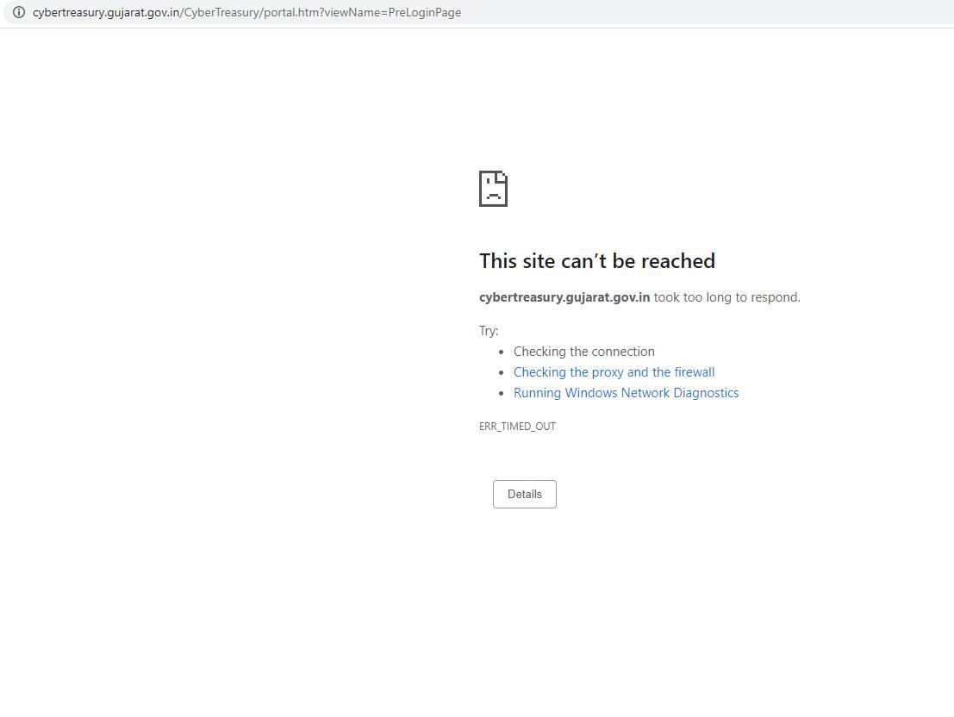
Task: Open Running Windows Network Diagnostics link
Action: click(626, 392)
